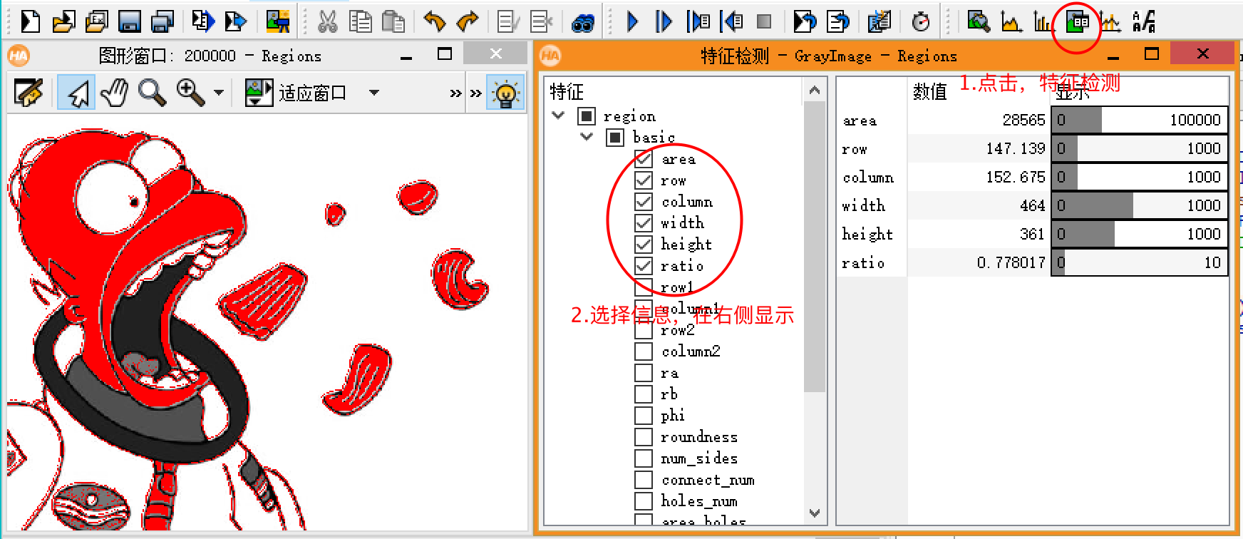Adjust the area range slider bar
This screenshot has height=539, width=1243.
pos(1139,120)
